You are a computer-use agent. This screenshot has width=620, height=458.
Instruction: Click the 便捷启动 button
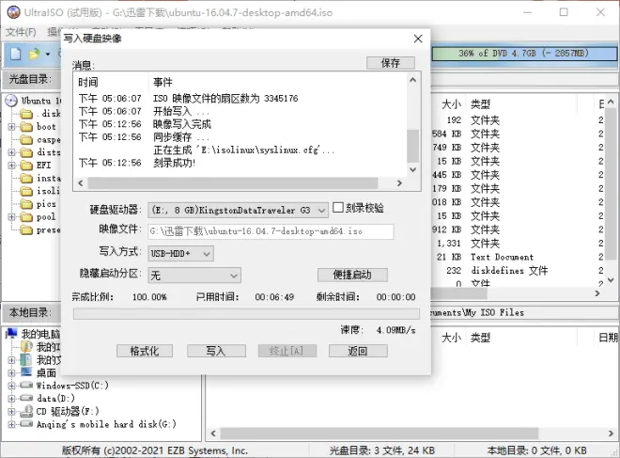coord(352,275)
